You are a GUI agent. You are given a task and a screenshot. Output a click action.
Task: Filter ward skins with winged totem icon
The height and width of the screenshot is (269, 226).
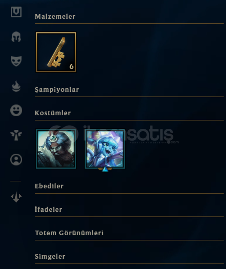tap(16, 135)
